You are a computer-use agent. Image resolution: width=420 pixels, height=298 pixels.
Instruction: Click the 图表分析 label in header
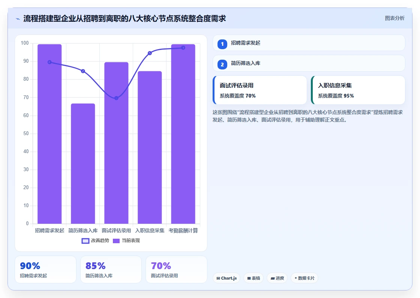[394, 18]
